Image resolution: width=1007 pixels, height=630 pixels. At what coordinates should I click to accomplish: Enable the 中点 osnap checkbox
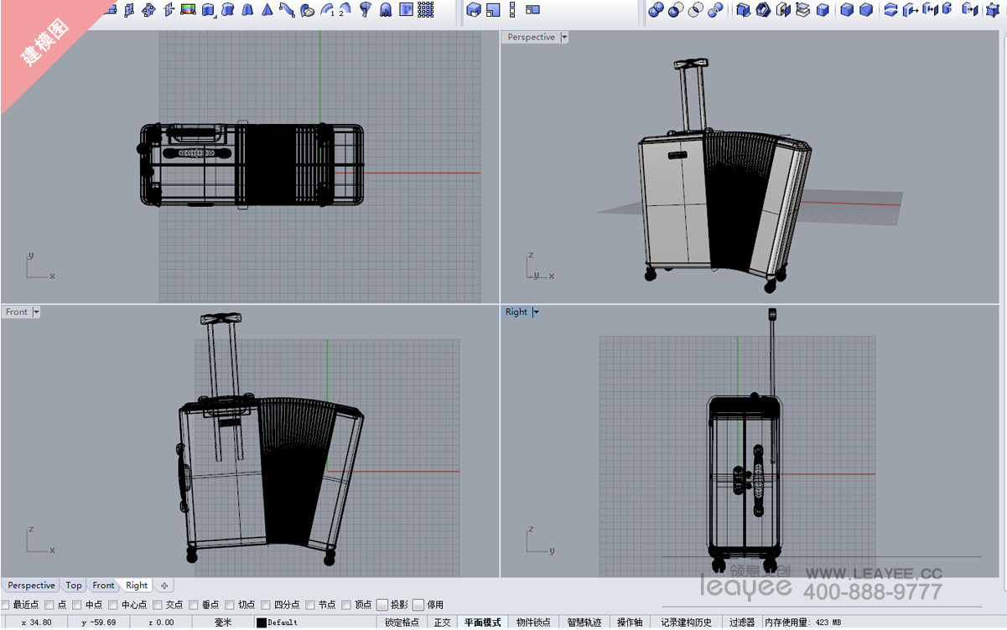(x=77, y=605)
